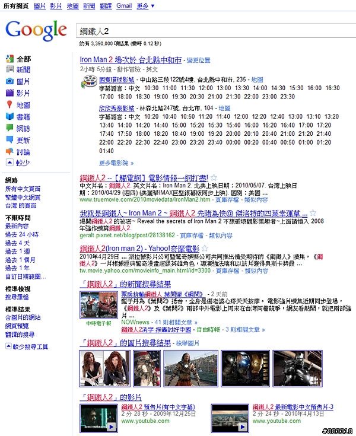Click the film reel movie showtimes icon
The width and height of the screenshot is (356, 436).
coord(89,82)
